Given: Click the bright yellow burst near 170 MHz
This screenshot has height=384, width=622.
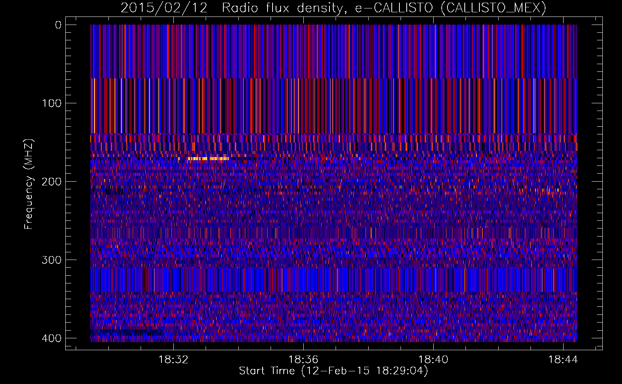Looking at the screenshot, I should pyautogui.click(x=208, y=158).
